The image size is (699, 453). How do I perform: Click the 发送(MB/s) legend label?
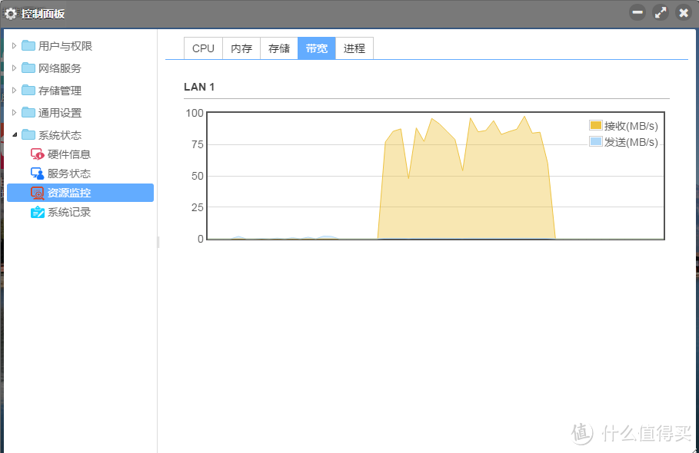pyautogui.click(x=631, y=142)
